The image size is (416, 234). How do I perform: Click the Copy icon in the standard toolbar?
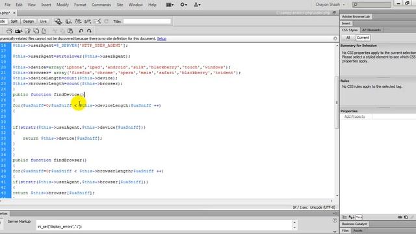pos(62,31)
